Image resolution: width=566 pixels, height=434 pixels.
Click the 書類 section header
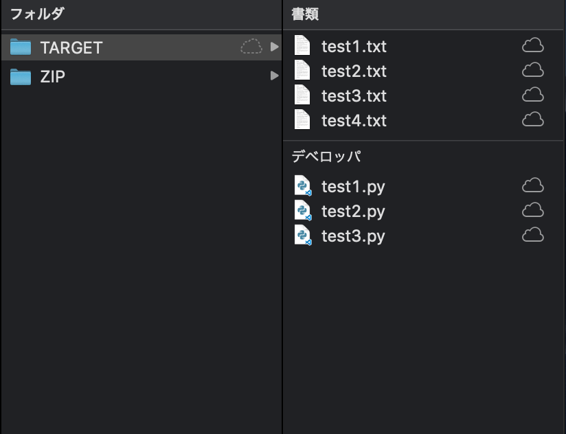pyautogui.click(x=305, y=14)
